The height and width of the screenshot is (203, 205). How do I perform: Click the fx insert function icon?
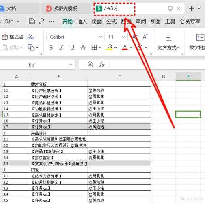102,65
